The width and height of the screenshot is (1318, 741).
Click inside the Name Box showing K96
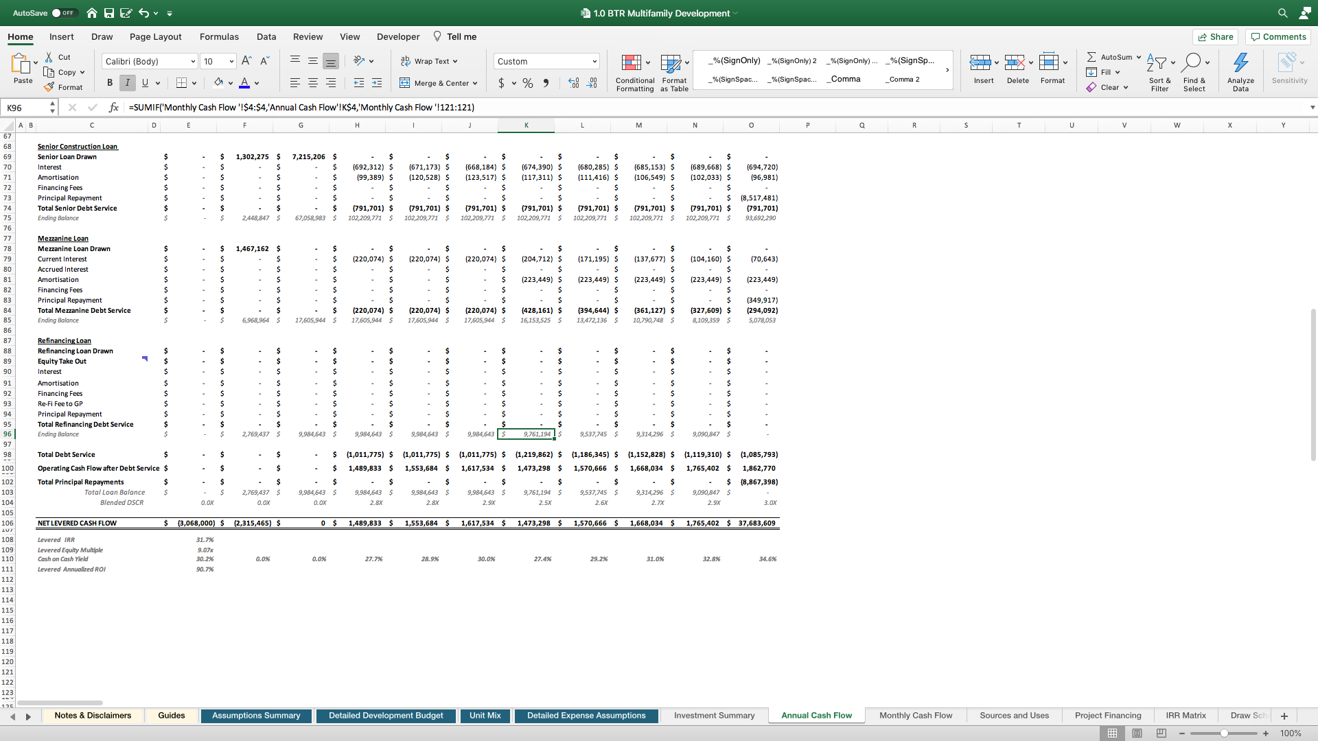26,108
